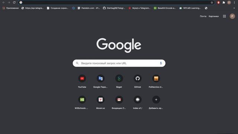Open the GitHub shortcut
The width and height of the screenshot is (238, 134).
point(138,81)
